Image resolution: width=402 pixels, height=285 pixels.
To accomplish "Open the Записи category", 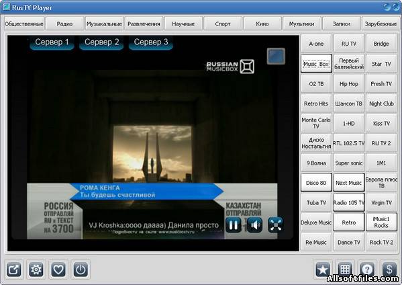I will point(341,24).
